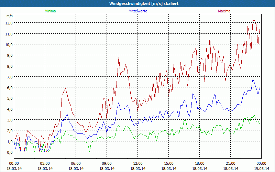
Task: Select the 03:00 time axis marker
Action: point(45,163)
